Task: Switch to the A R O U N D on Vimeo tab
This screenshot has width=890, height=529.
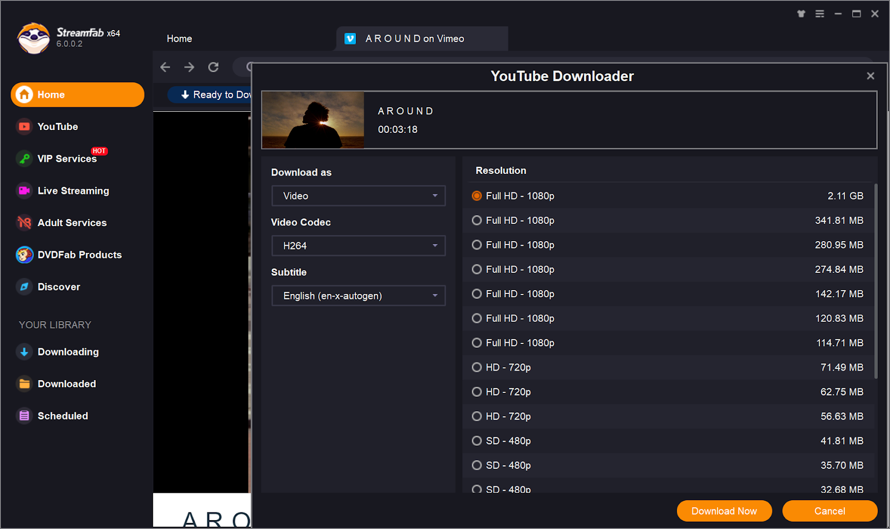Action: coord(422,39)
